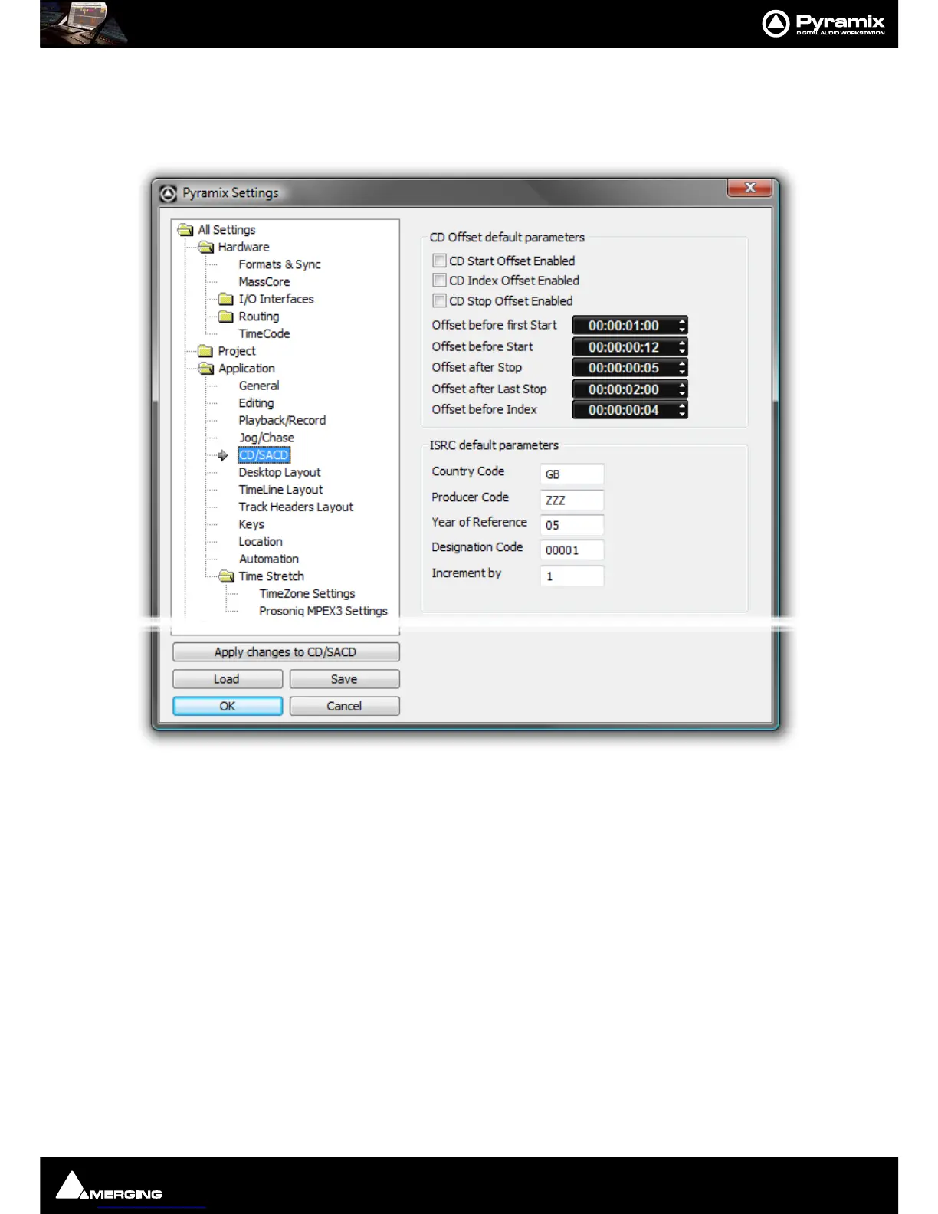The image size is (938, 1214).
Task: Click the Routing tree label
Action: pos(259,317)
